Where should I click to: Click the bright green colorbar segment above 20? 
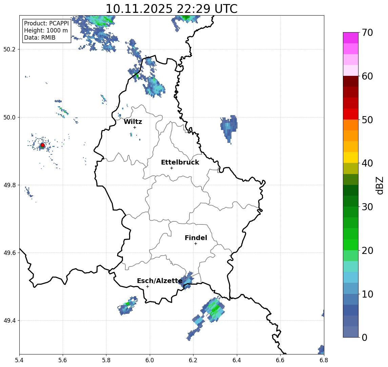351,244
